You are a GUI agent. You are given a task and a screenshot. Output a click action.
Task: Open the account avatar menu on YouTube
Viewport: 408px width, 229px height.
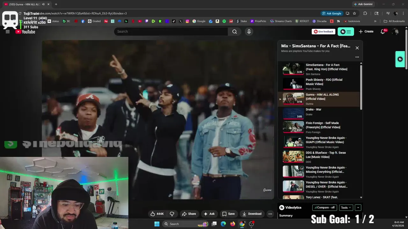395,31
